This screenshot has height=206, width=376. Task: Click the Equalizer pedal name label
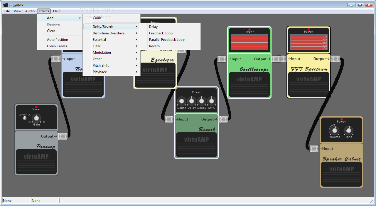tap(162, 60)
